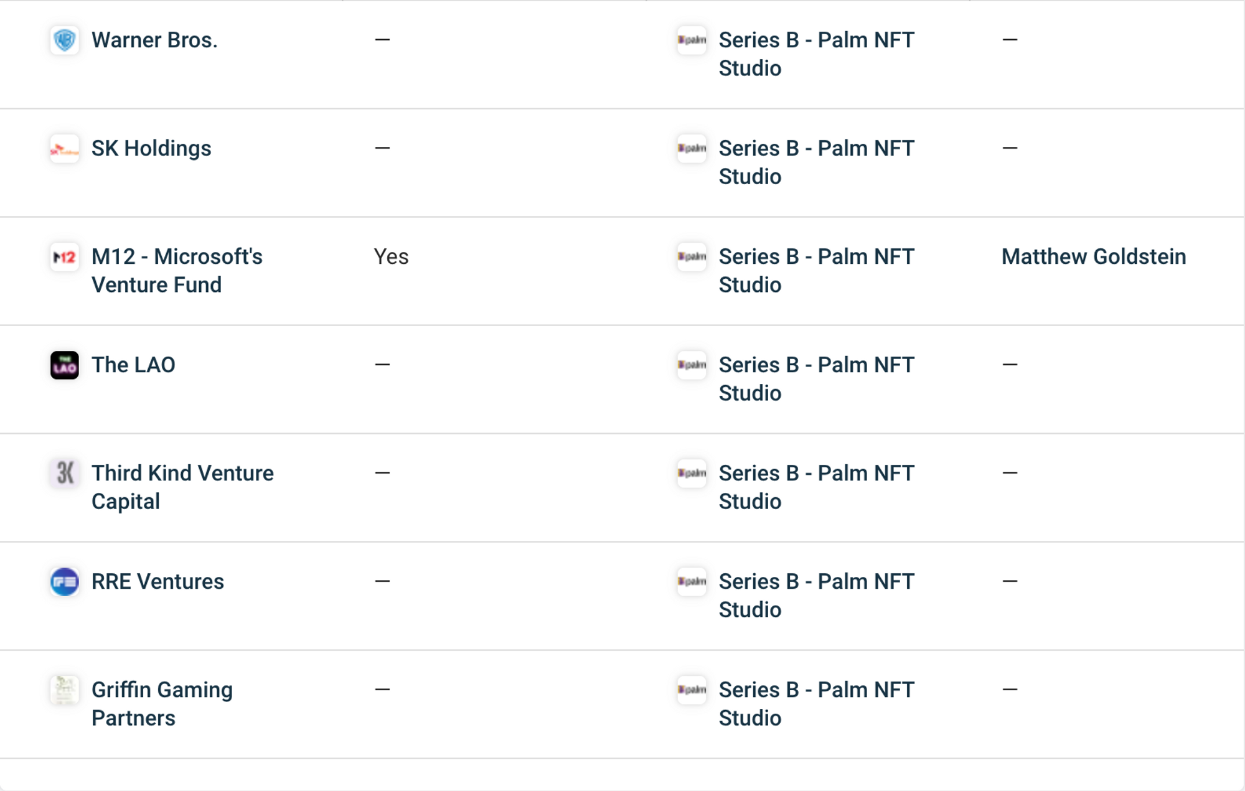Click the Griffin Gaming Partners logo icon

tap(64, 690)
